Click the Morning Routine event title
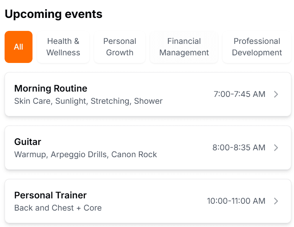The width and height of the screenshot is (294, 227). [50, 89]
